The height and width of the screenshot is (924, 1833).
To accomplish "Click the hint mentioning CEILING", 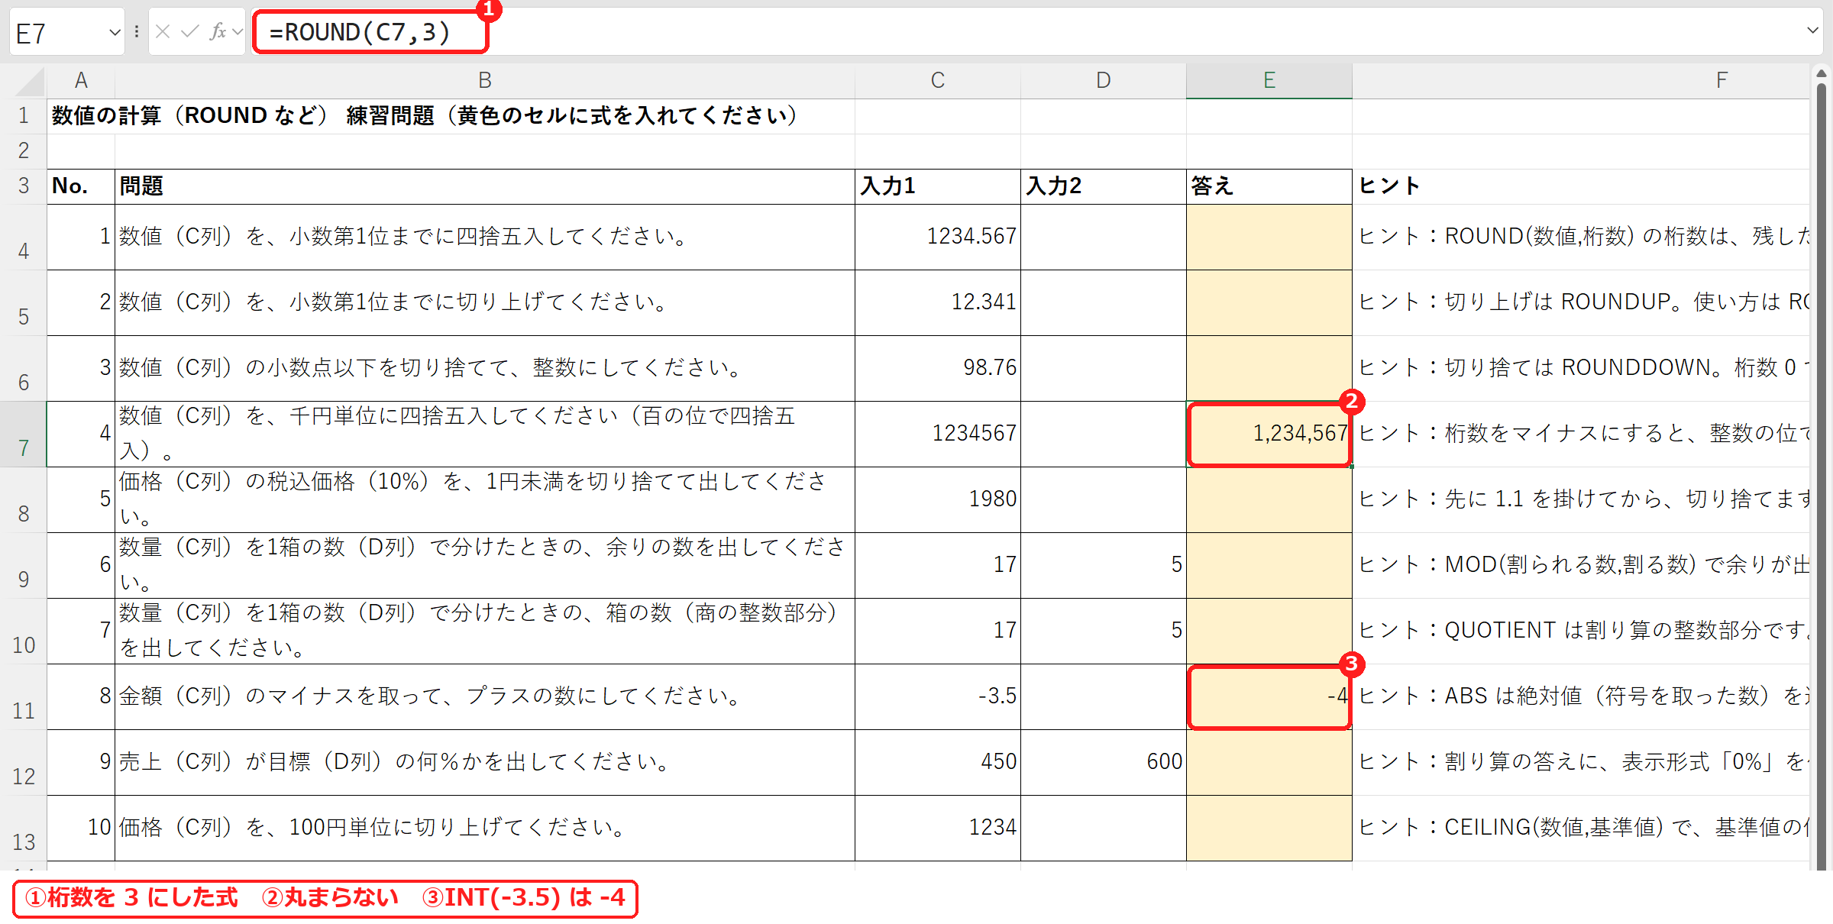I will pos(1581,828).
